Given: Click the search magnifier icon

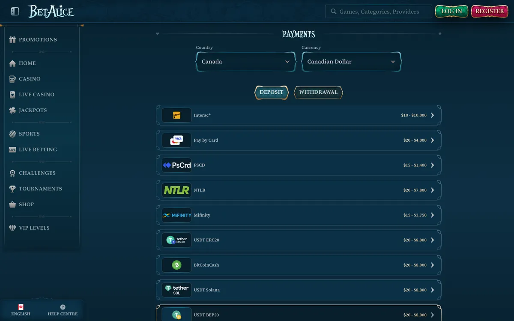Looking at the screenshot, I should pos(333,12).
